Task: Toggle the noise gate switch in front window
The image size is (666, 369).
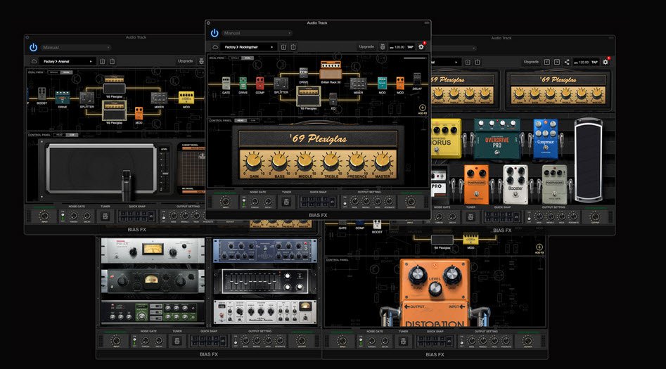Action: pos(243,202)
